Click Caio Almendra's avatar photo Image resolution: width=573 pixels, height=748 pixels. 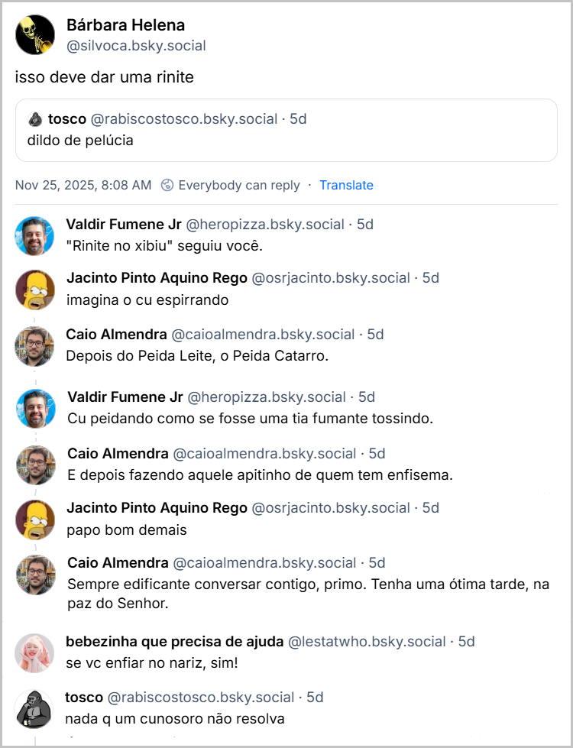[34, 345]
